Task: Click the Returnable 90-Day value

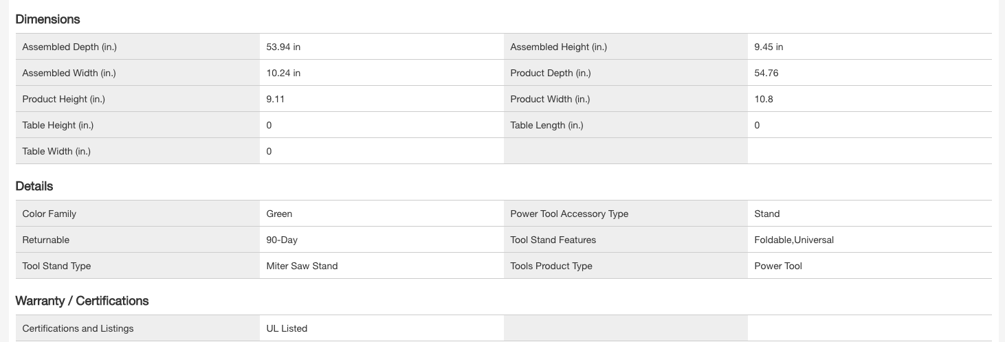Action: [282, 240]
